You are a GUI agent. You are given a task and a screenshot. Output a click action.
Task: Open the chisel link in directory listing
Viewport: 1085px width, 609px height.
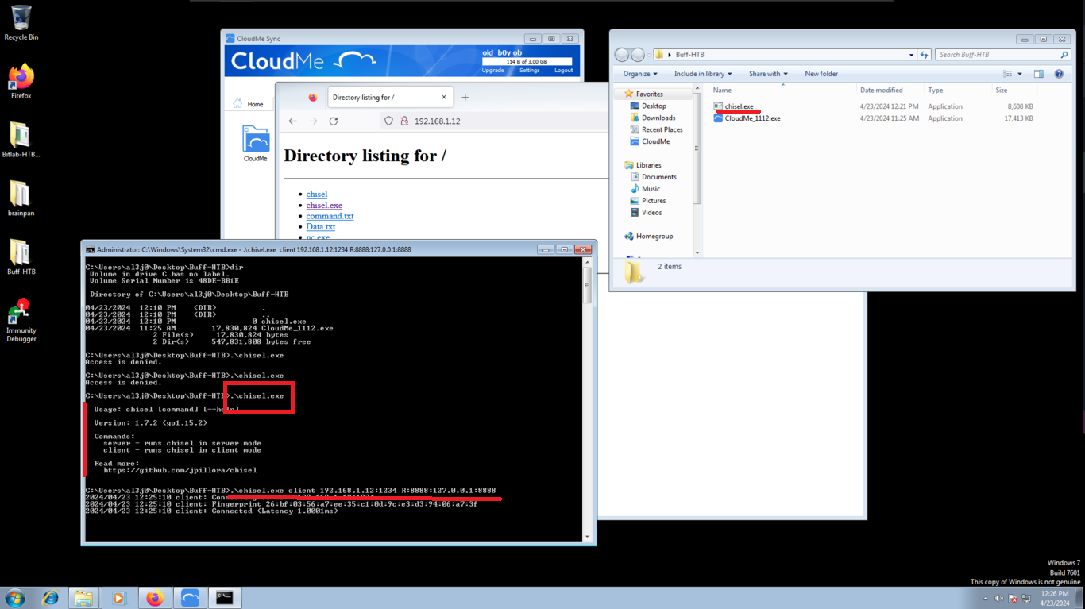point(317,194)
